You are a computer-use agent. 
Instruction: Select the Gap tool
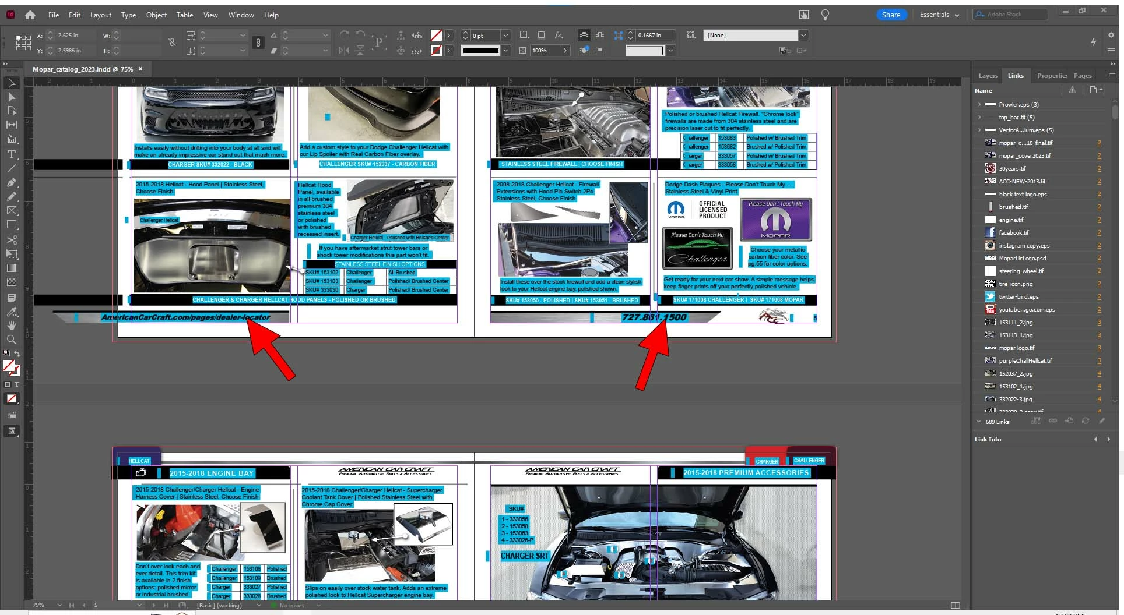11,125
